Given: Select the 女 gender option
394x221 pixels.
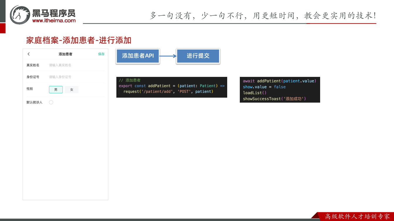Looking at the screenshot, I should point(72,89).
